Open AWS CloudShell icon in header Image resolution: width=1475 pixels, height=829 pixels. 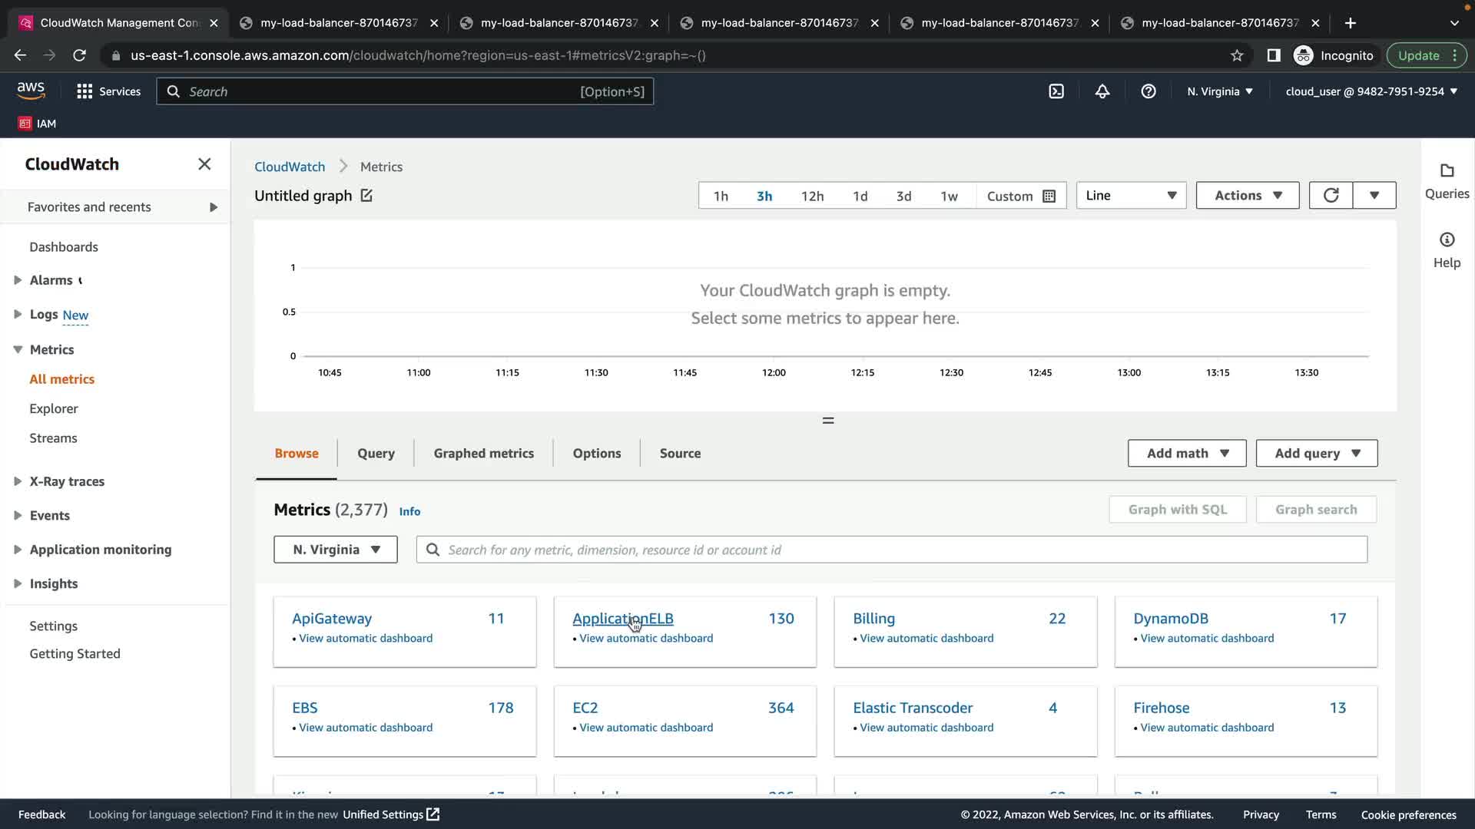click(x=1056, y=91)
